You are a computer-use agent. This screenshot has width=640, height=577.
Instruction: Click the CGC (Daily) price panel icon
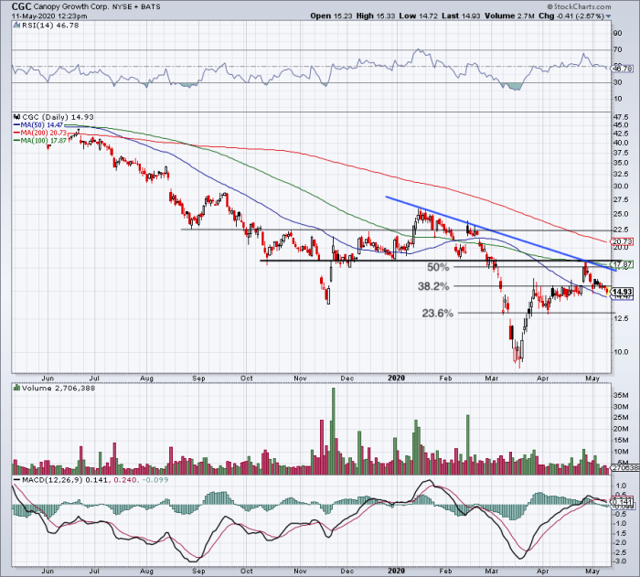click(16, 117)
